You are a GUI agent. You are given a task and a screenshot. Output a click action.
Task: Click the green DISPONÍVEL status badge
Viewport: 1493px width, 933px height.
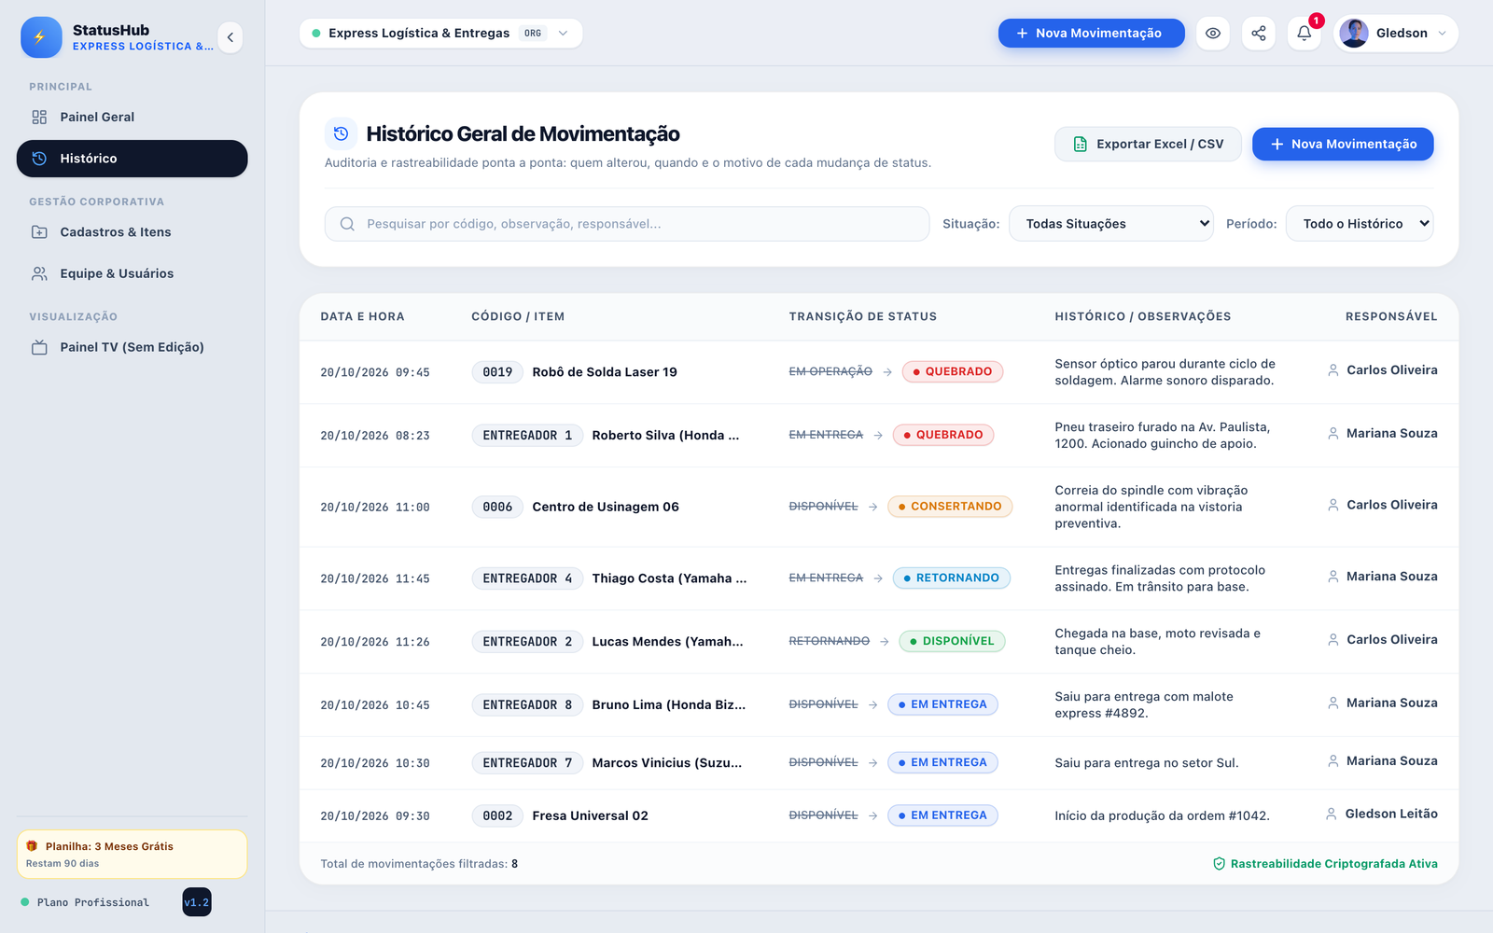pyautogui.click(x=952, y=641)
